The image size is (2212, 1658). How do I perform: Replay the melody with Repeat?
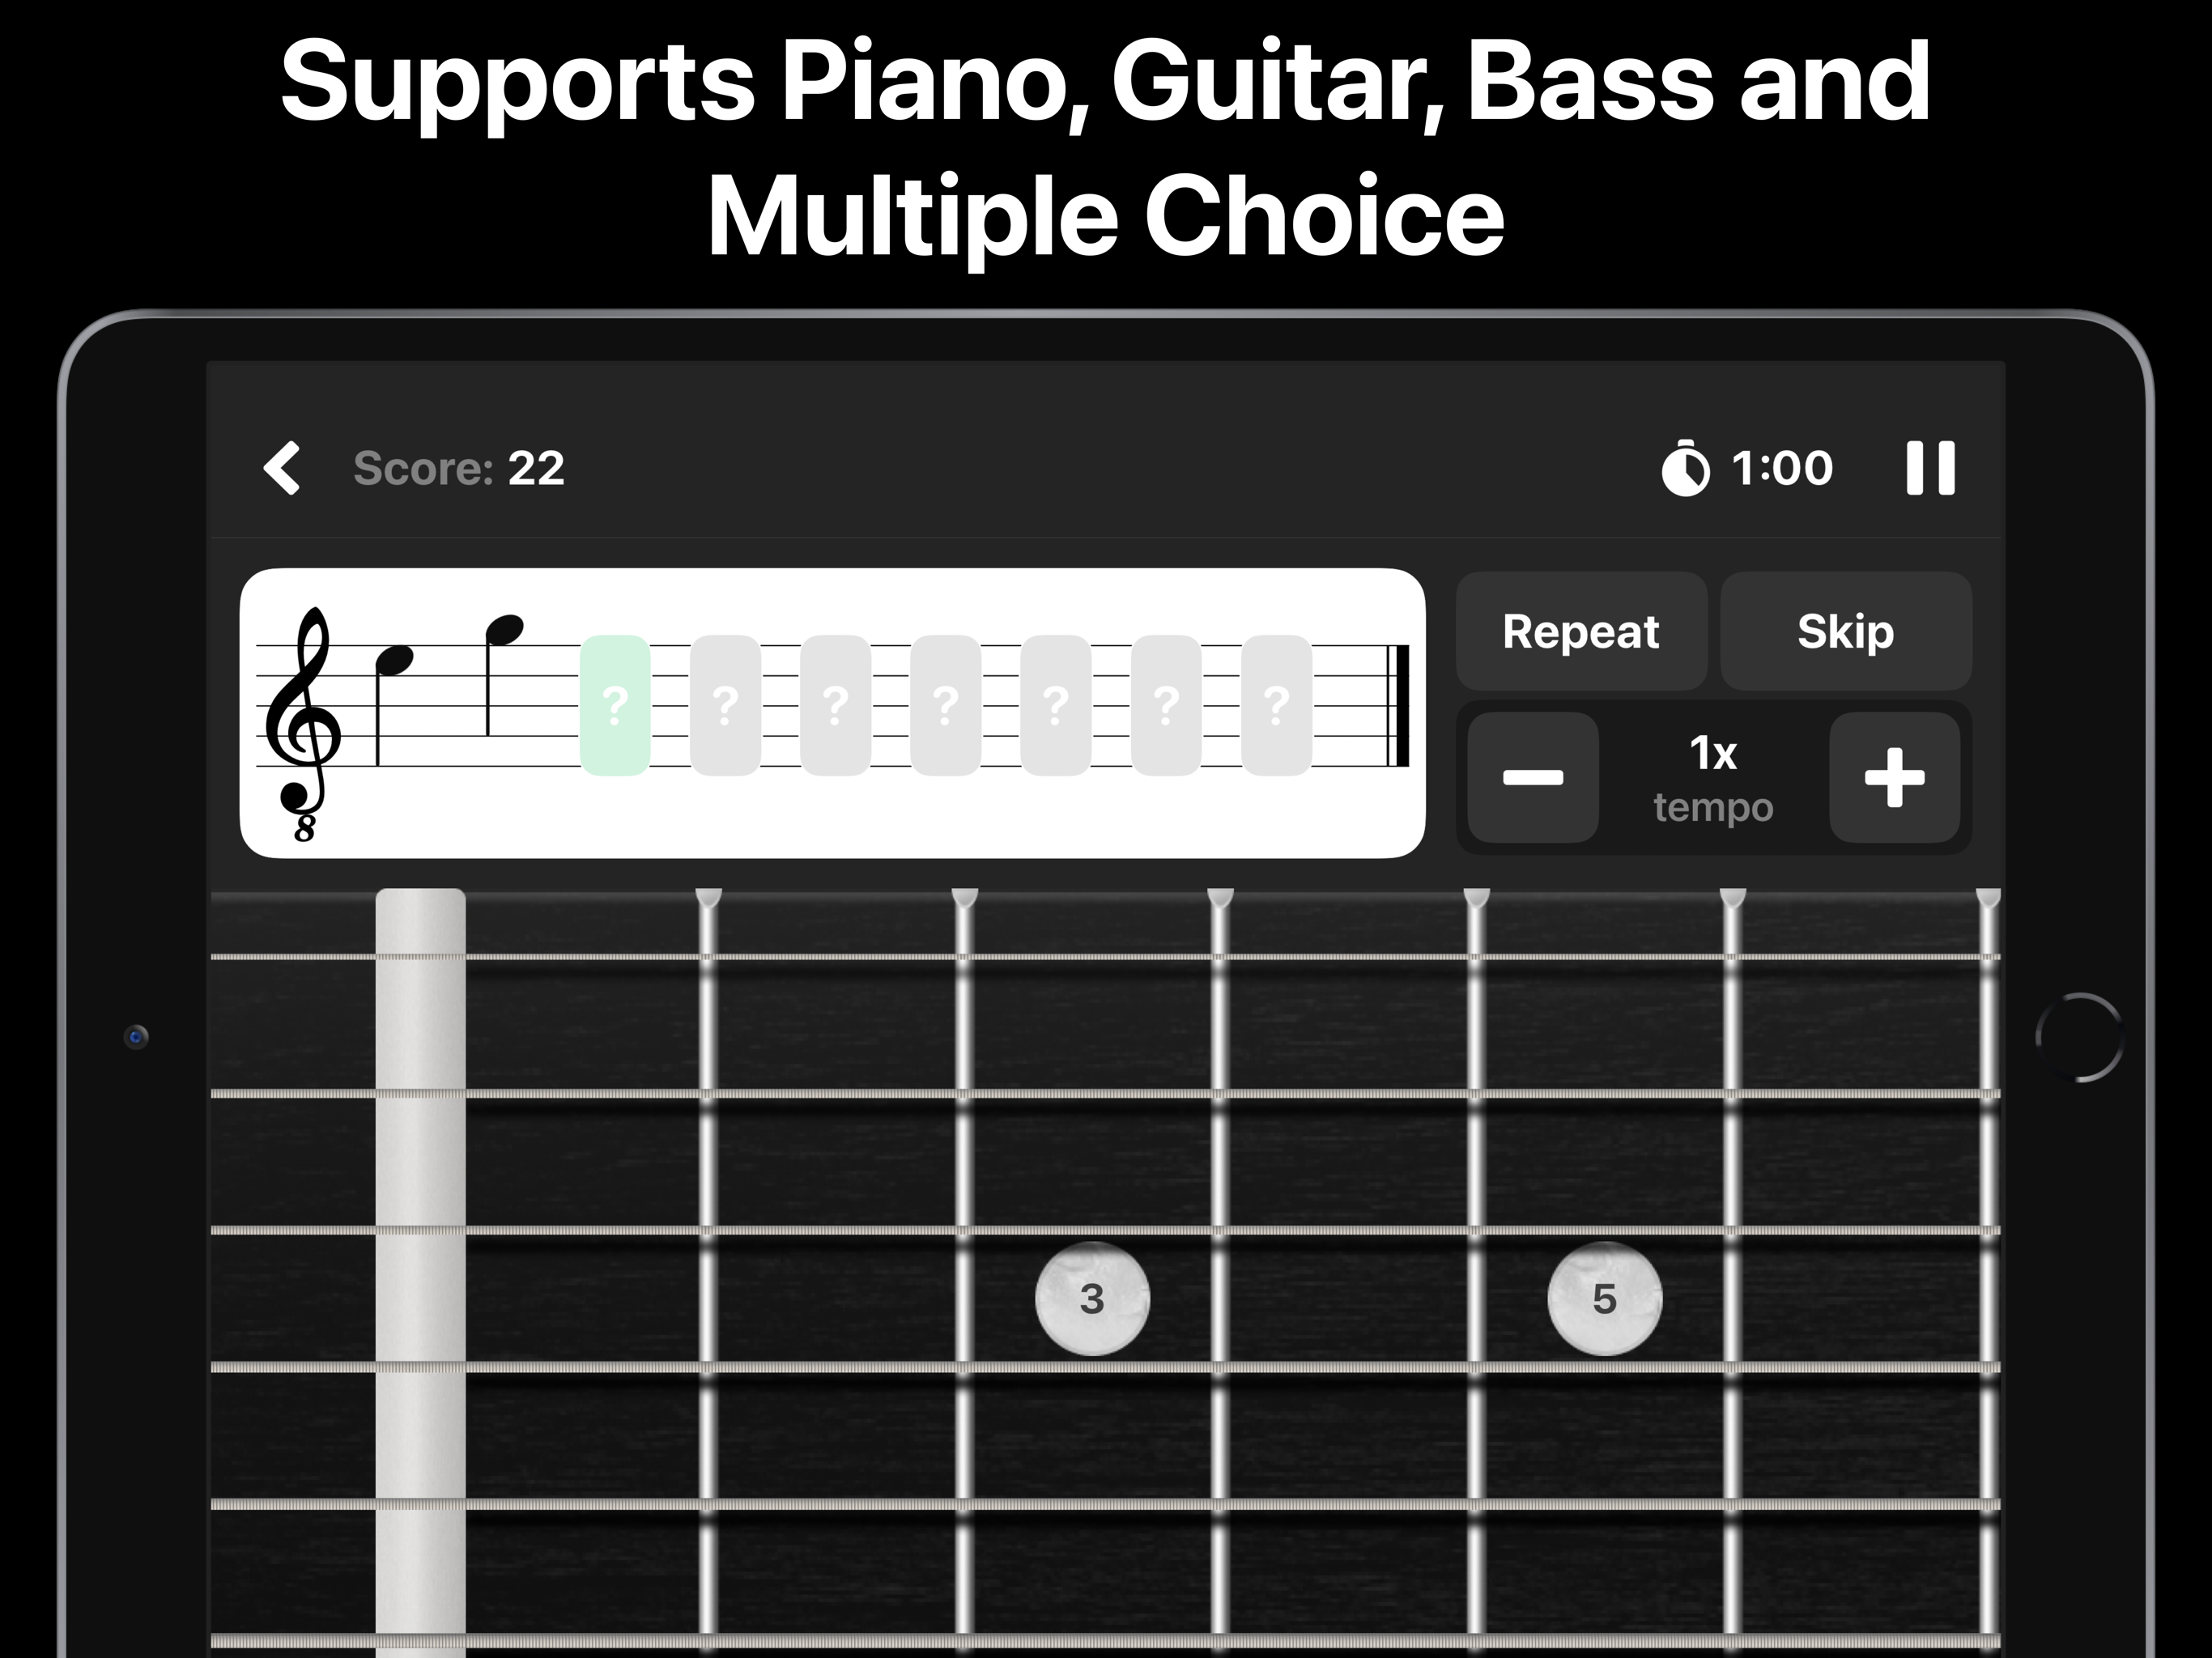click(x=1581, y=631)
